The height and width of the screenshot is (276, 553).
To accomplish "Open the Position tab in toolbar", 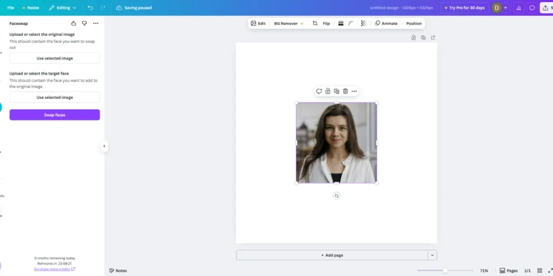I will [414, 24].
